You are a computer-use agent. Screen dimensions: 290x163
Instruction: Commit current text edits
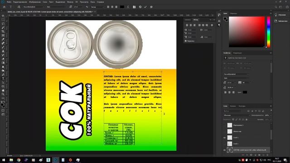pyautogui.click(x=145, y=7)
